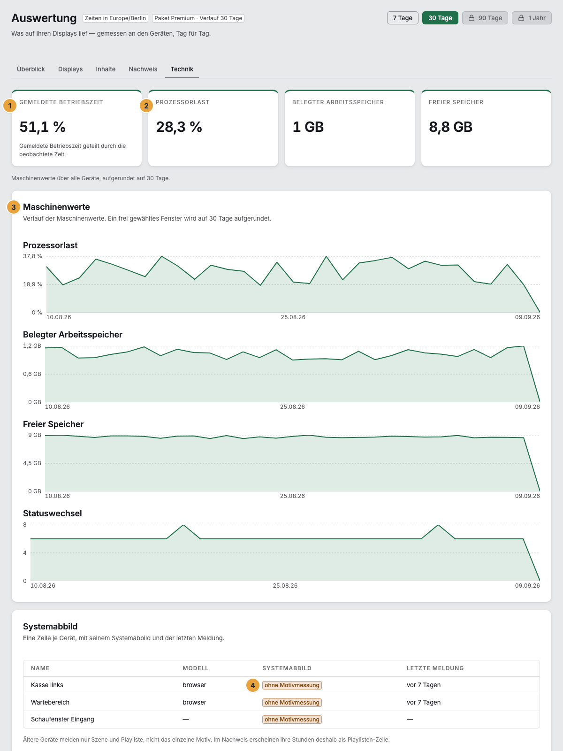Click the 37,8 % axis label
563x751 pixels.
point(33,256)
